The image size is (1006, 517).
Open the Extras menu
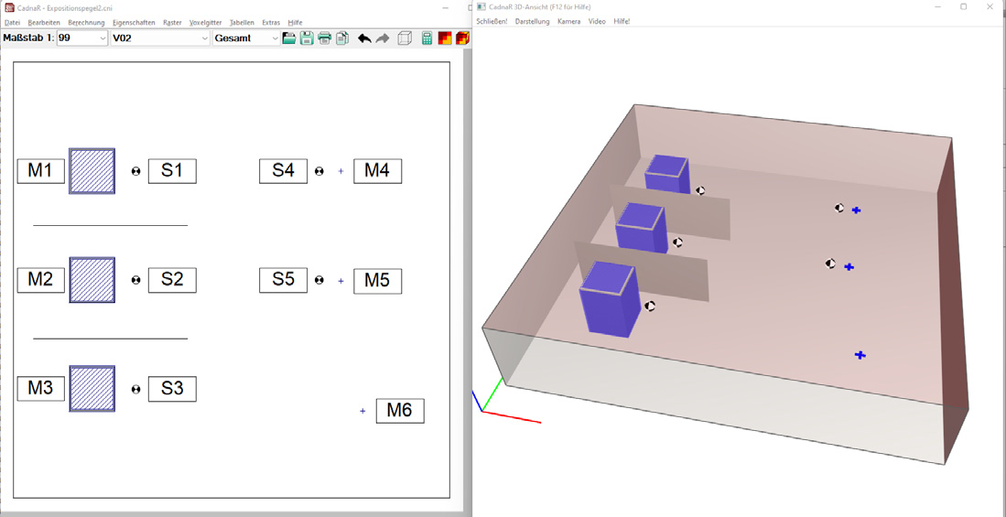(x=271, y=23)
